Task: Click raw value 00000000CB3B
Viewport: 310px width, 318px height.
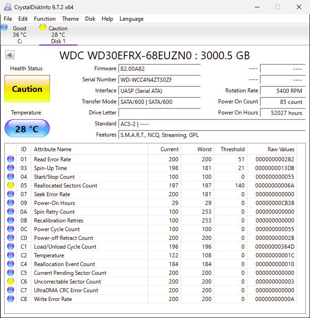Action: point(275,203)
